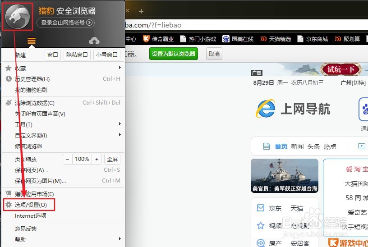Select the 头条 page tab
368x247 pixels.
[313, 146]
